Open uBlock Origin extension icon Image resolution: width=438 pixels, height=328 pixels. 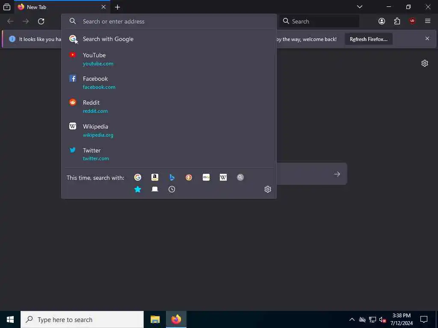click(x=412, y=21)
